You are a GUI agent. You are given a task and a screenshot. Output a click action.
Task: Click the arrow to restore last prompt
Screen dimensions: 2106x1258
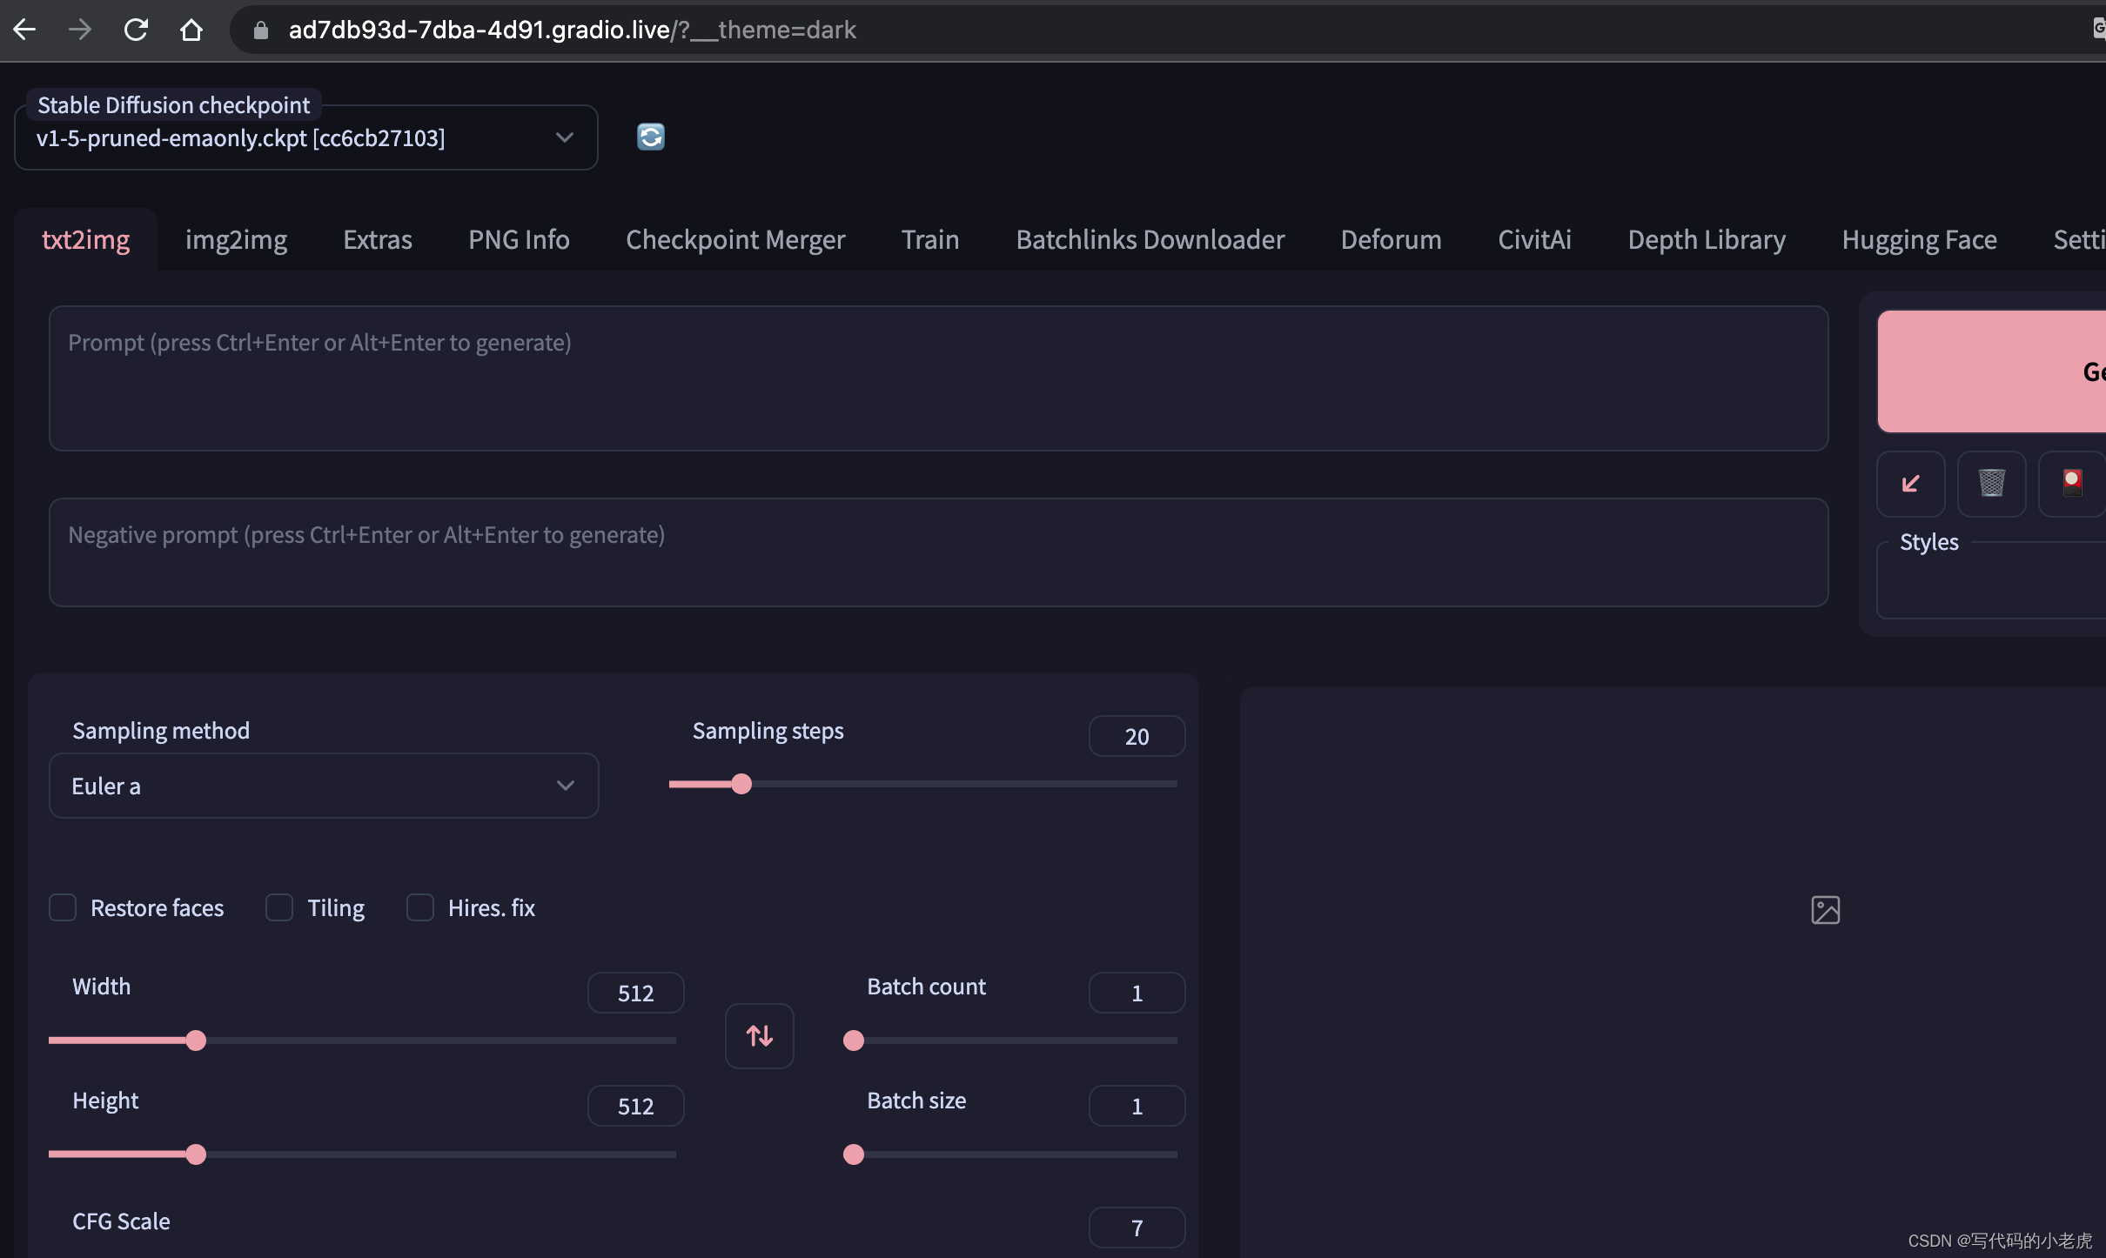pos(1909,484)
